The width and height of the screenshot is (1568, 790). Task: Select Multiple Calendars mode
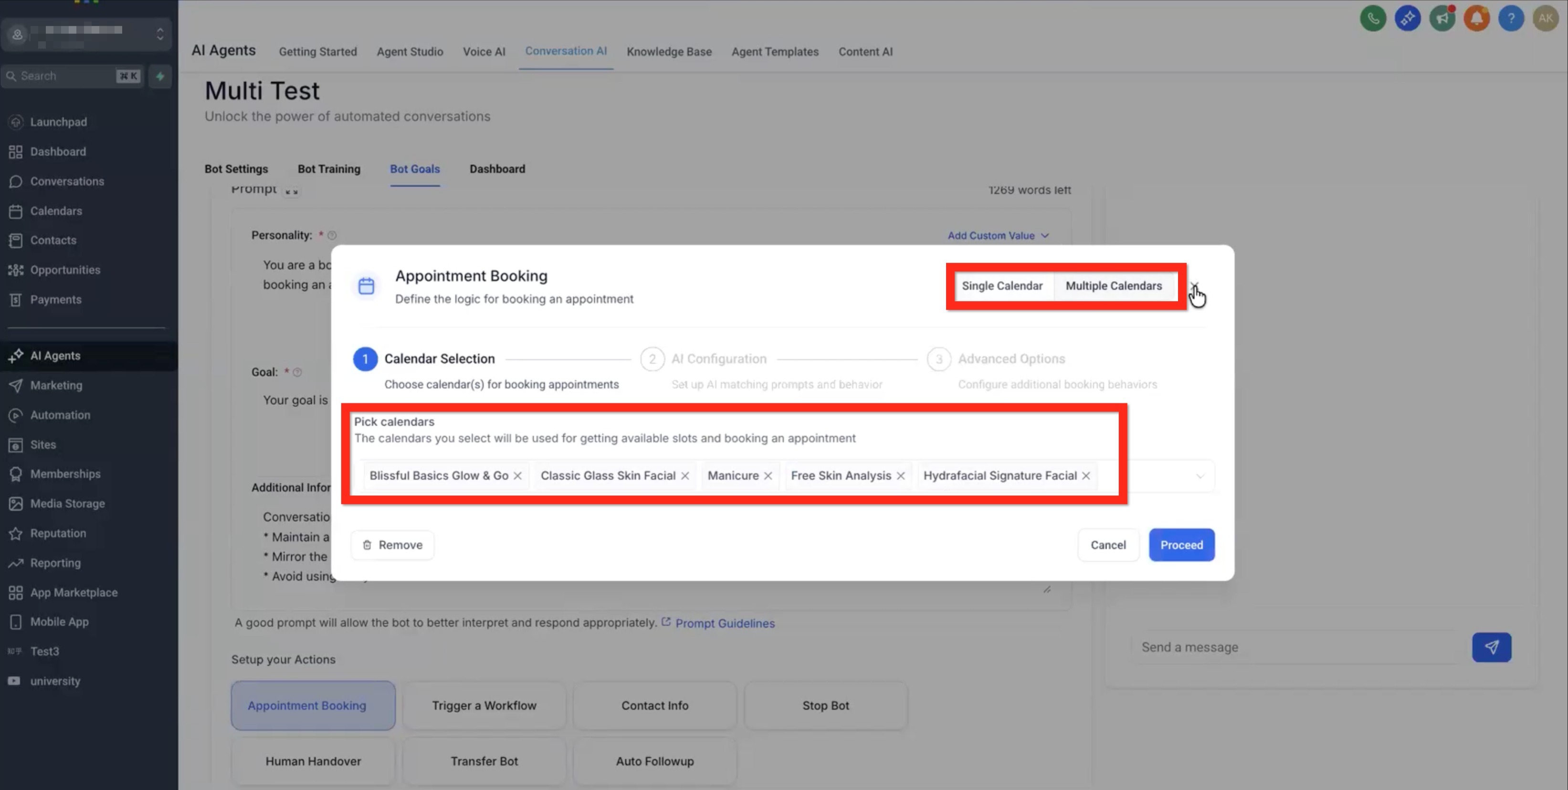coord(1113,286)
